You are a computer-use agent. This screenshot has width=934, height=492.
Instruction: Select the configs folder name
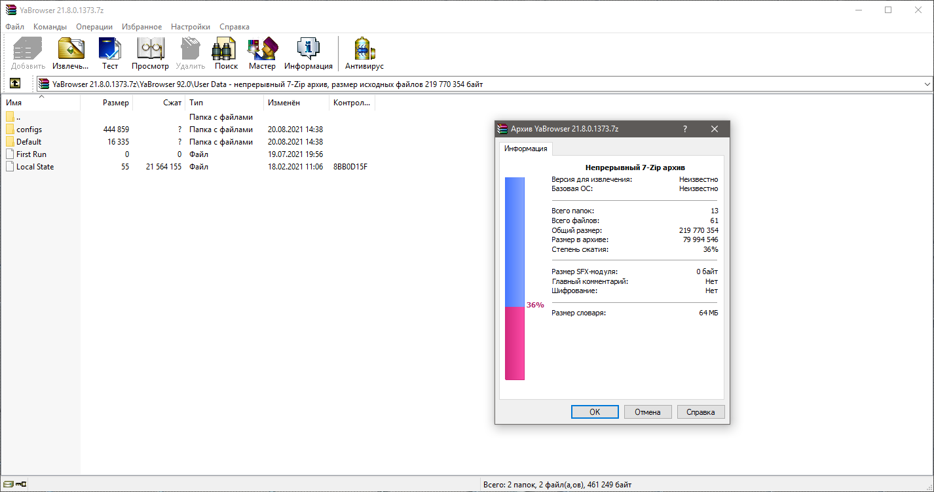click(x=29, y=130)
